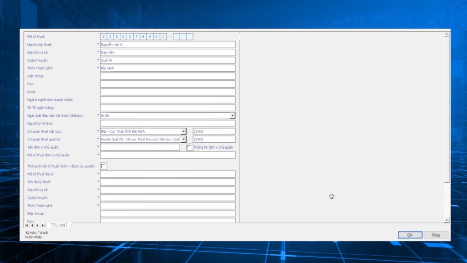
Task: Click the Mã số thuế label
Action: click(x=36, y=36)
